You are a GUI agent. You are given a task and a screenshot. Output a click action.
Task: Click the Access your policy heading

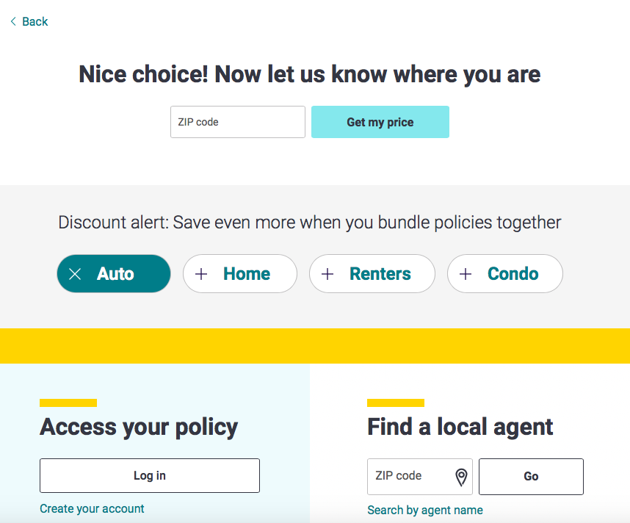[x=139, y=427]
